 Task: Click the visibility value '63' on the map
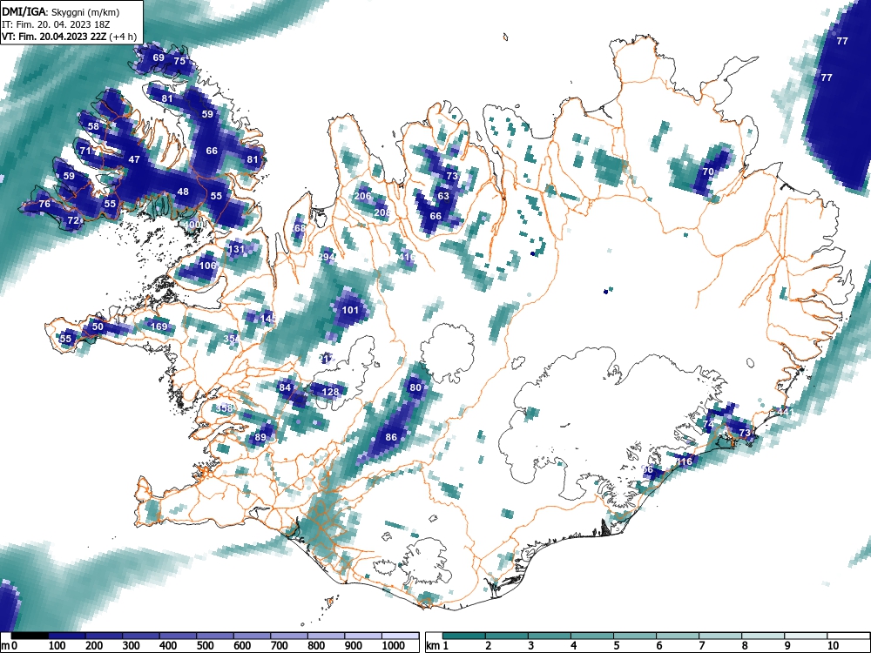point(443,196)
